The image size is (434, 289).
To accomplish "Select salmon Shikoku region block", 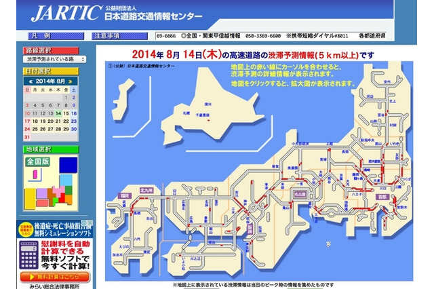I will click(42, 204).
